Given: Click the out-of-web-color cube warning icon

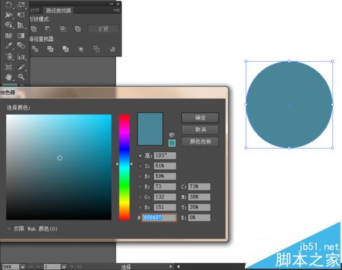Looking at the screenshot, I should point(172,134).
